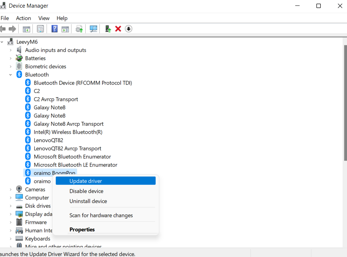Screen dimensions: 347x257
Task: Expand the Disk drives category
Action: tap(11, 206)
